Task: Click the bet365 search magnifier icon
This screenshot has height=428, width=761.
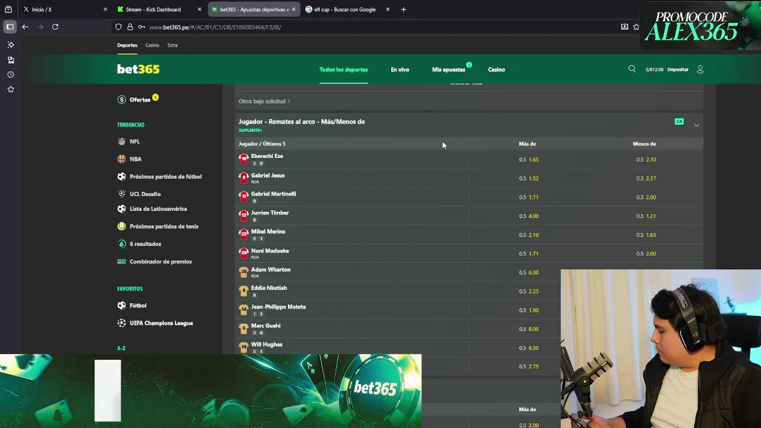Action: pyautogui.click(x=632, y=69)
